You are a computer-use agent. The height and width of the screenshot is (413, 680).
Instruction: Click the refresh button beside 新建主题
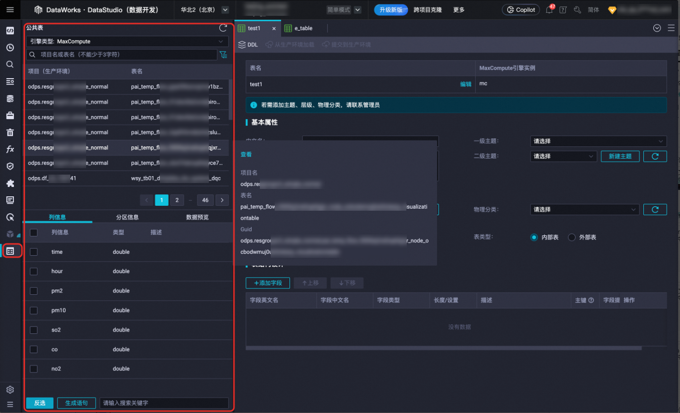tap(655, 156)
